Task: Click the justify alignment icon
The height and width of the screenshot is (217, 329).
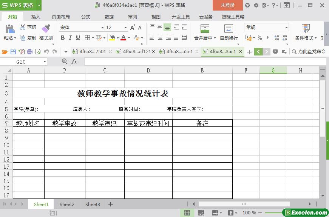Action: click(176, 38)
